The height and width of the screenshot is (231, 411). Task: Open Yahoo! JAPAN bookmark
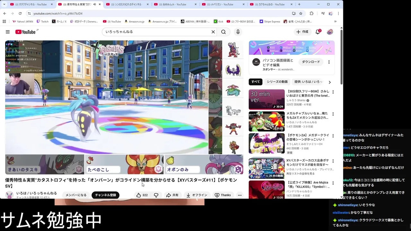23,21
